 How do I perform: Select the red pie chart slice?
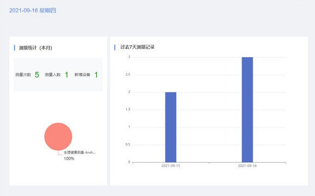58,137
